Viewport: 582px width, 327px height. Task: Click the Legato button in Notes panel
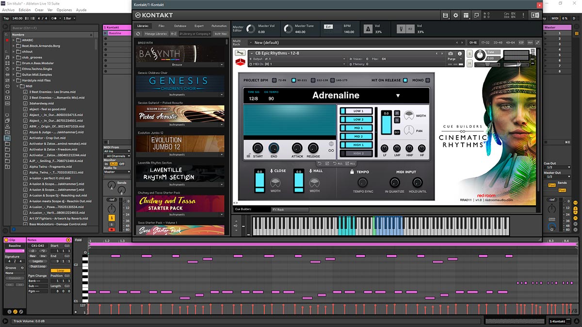pyautogui.click(x=38, y=261)
